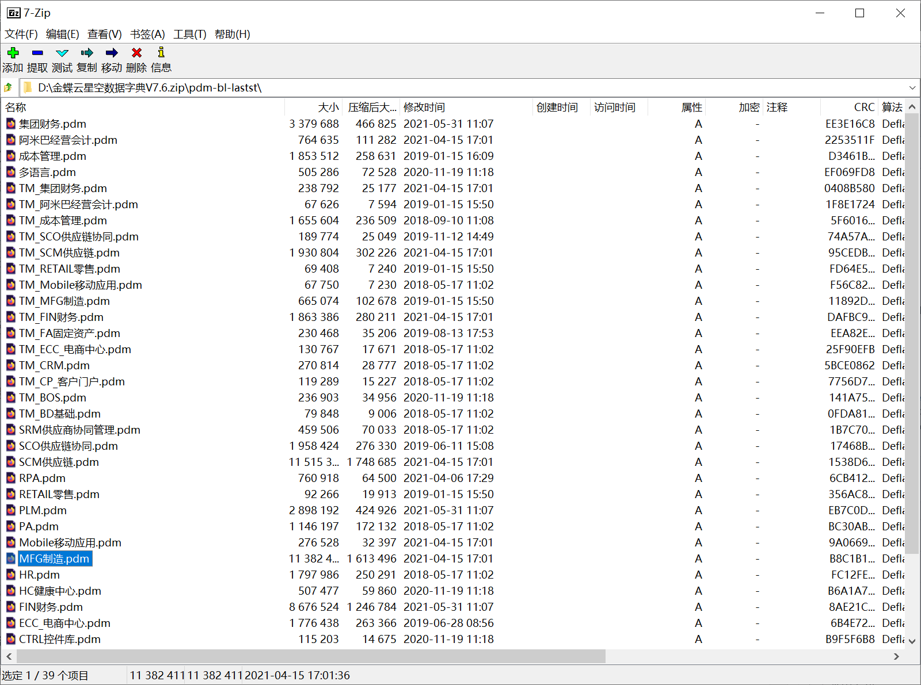Screen dimensions: 921x685
Task: Click the Info (信息) toolbar icon
Action: 161,52
